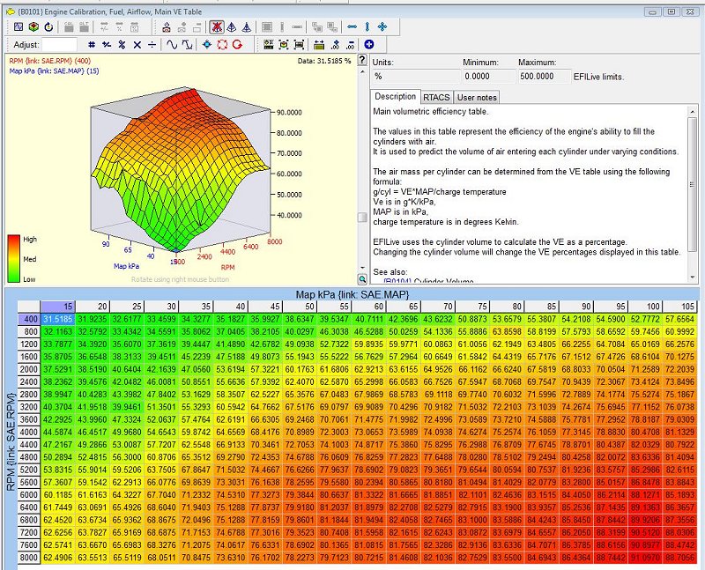Click the Data: 31.5185 % readout
Viewport: 705px width, 570px height.
324,61
